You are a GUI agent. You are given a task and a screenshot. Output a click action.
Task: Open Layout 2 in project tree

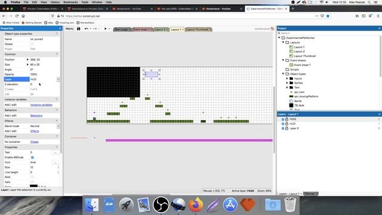pos(299,51)
